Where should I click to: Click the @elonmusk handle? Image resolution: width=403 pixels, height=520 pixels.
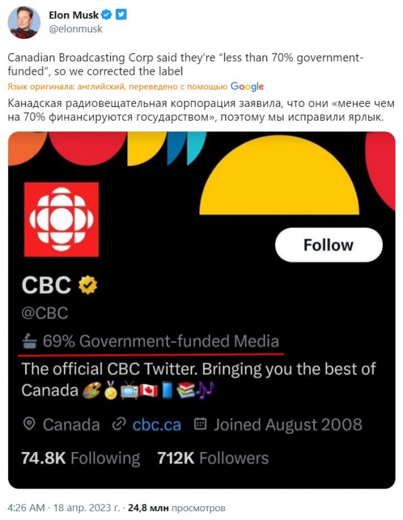(75, 29)
